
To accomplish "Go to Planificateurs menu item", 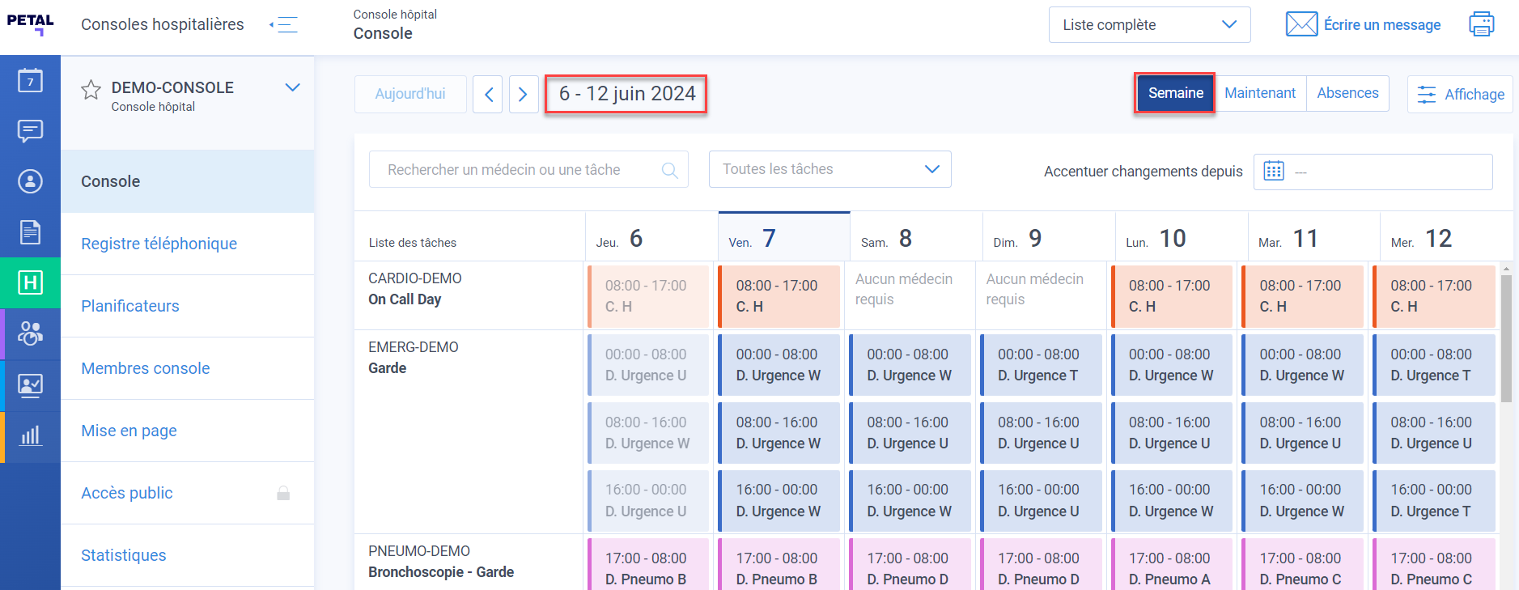I will point(130,306).
